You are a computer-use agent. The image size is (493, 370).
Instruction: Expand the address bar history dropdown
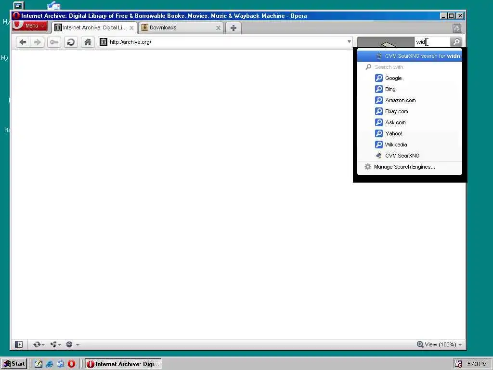(349, 42)
